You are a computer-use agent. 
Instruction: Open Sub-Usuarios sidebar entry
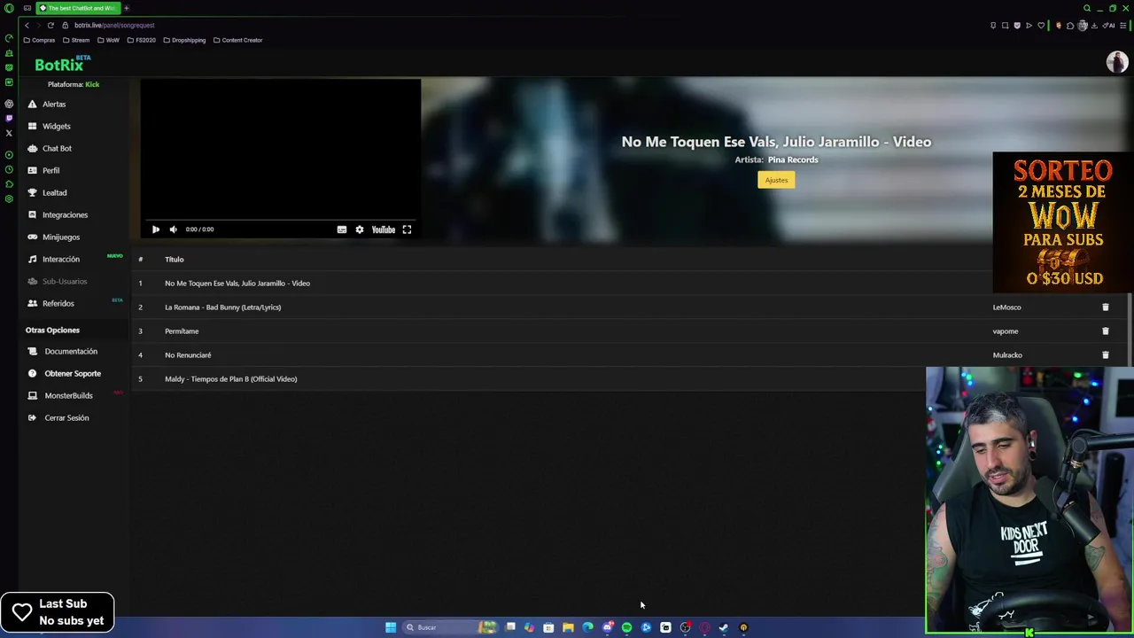click(x=64, y=282)
